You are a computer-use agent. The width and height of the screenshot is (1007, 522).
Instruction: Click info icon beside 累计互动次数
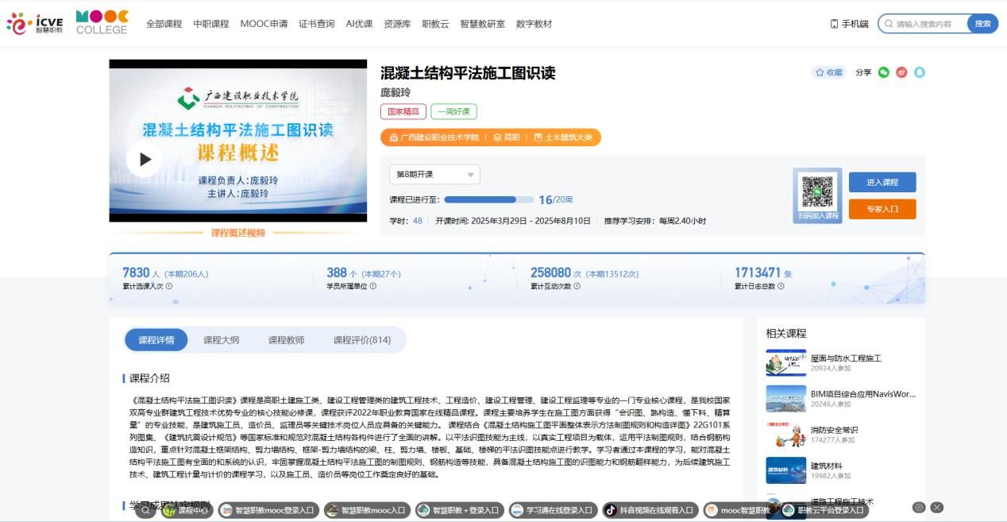pos(577,286)
